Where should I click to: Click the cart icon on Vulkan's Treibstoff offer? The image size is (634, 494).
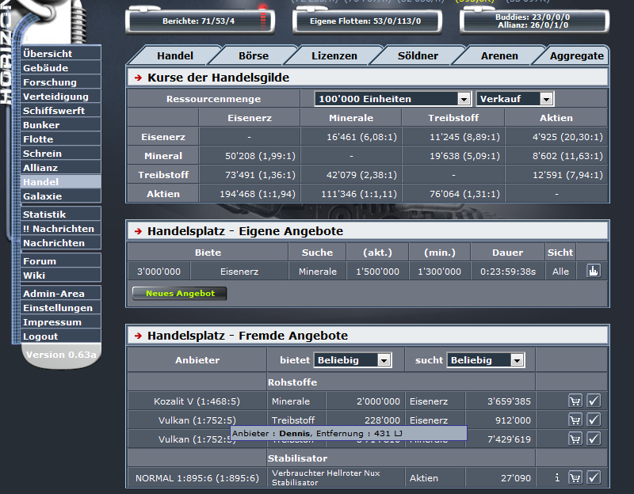click(575, 420)
